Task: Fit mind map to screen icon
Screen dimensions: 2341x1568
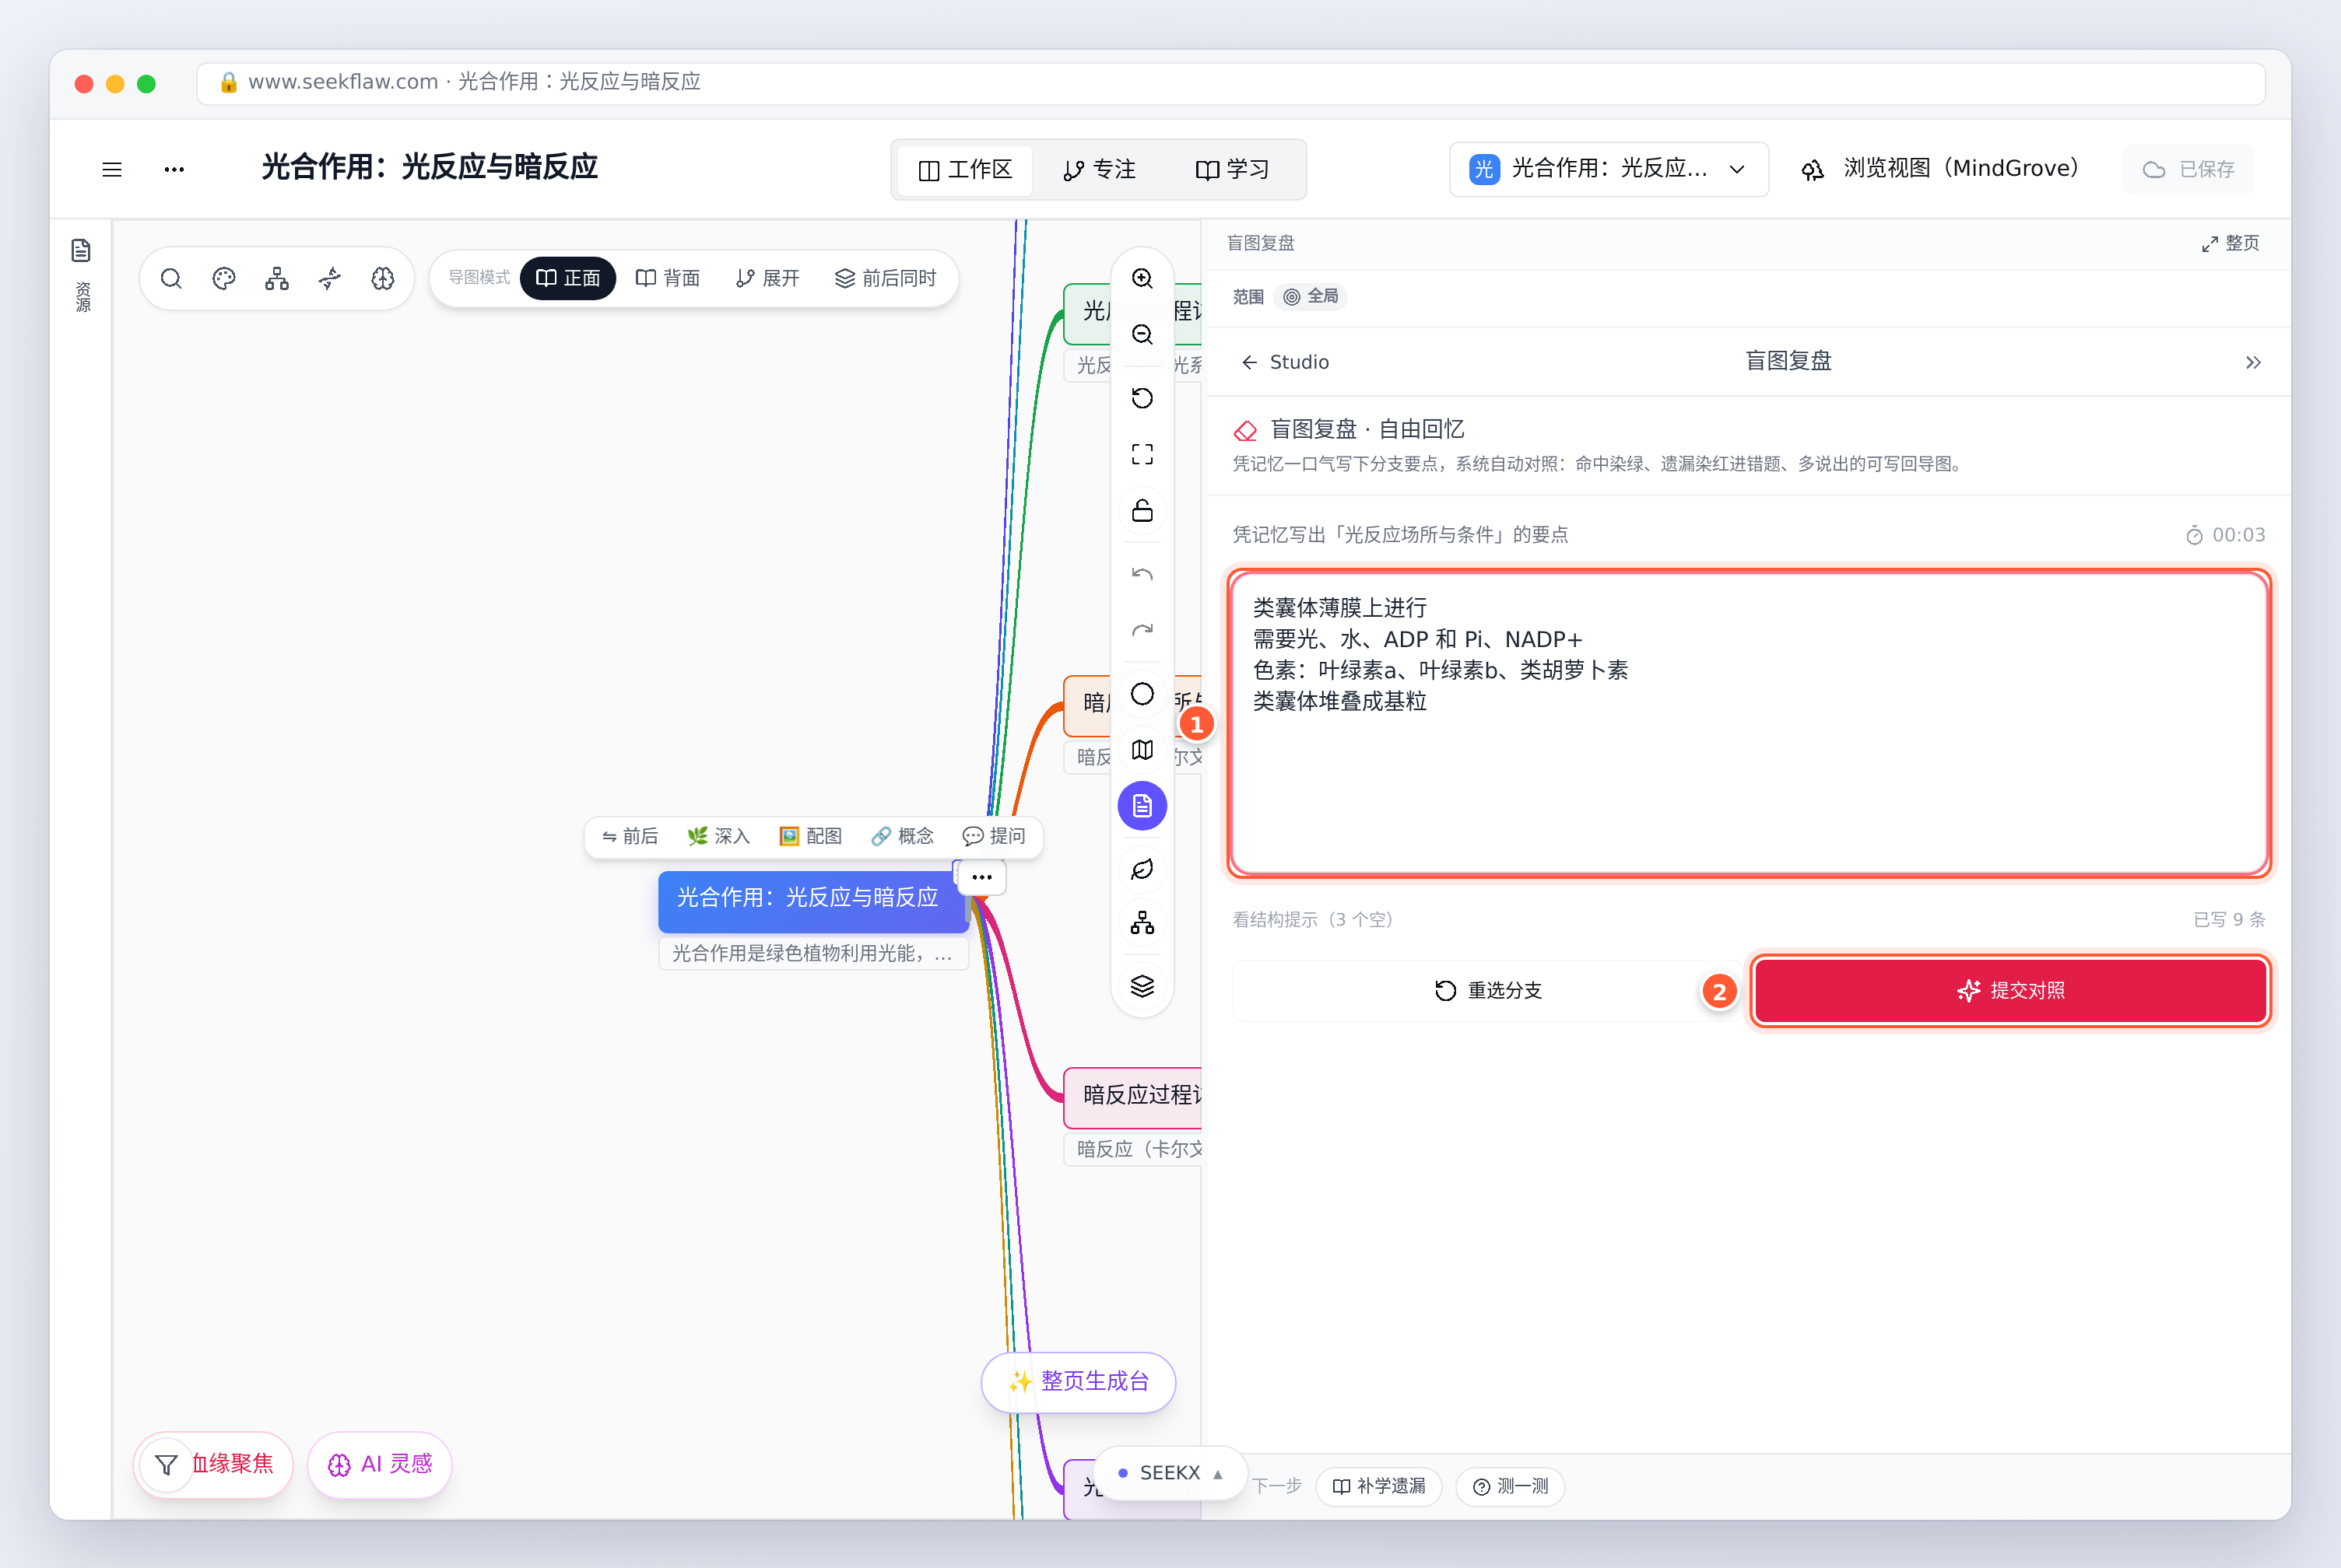Action: (1142, 455)
